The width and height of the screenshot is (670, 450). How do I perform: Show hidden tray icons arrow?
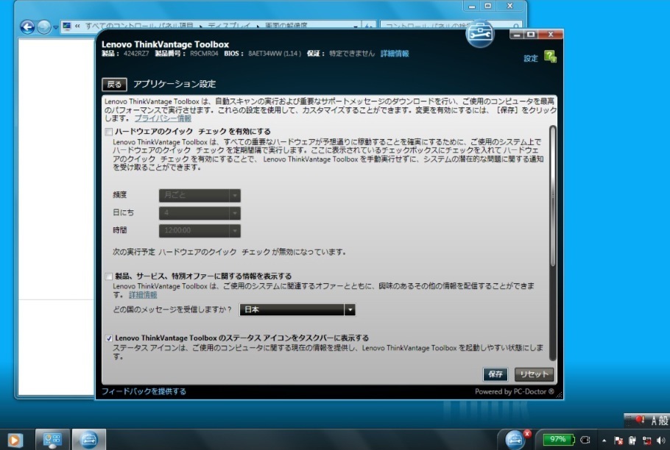point(604,440)
